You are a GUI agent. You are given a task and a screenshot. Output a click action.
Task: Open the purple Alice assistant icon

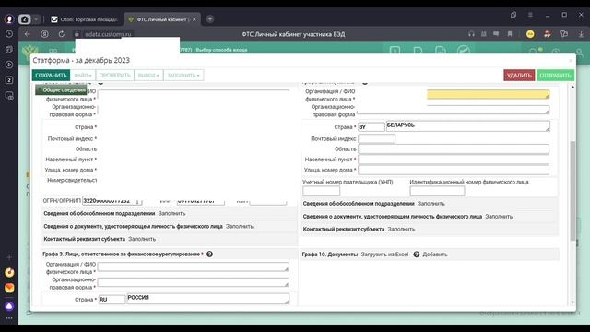pyautogui.click(x=9, y=306)
